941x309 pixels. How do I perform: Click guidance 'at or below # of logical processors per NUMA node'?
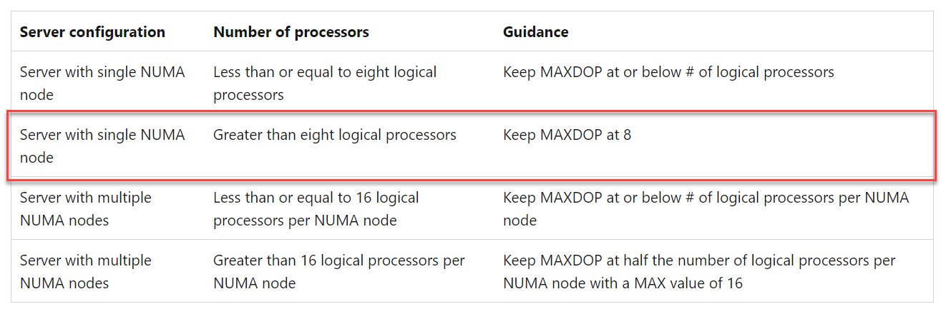click(x=706, y=208)
